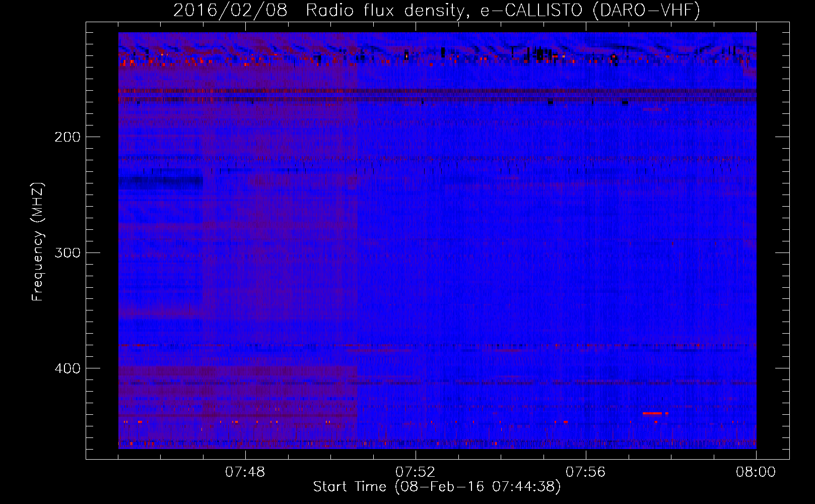Click the plot title "Radio flux density, e-CALLISTO (DARO-VHF)"
Screen dimensions: 815x504
coord(503,11)
